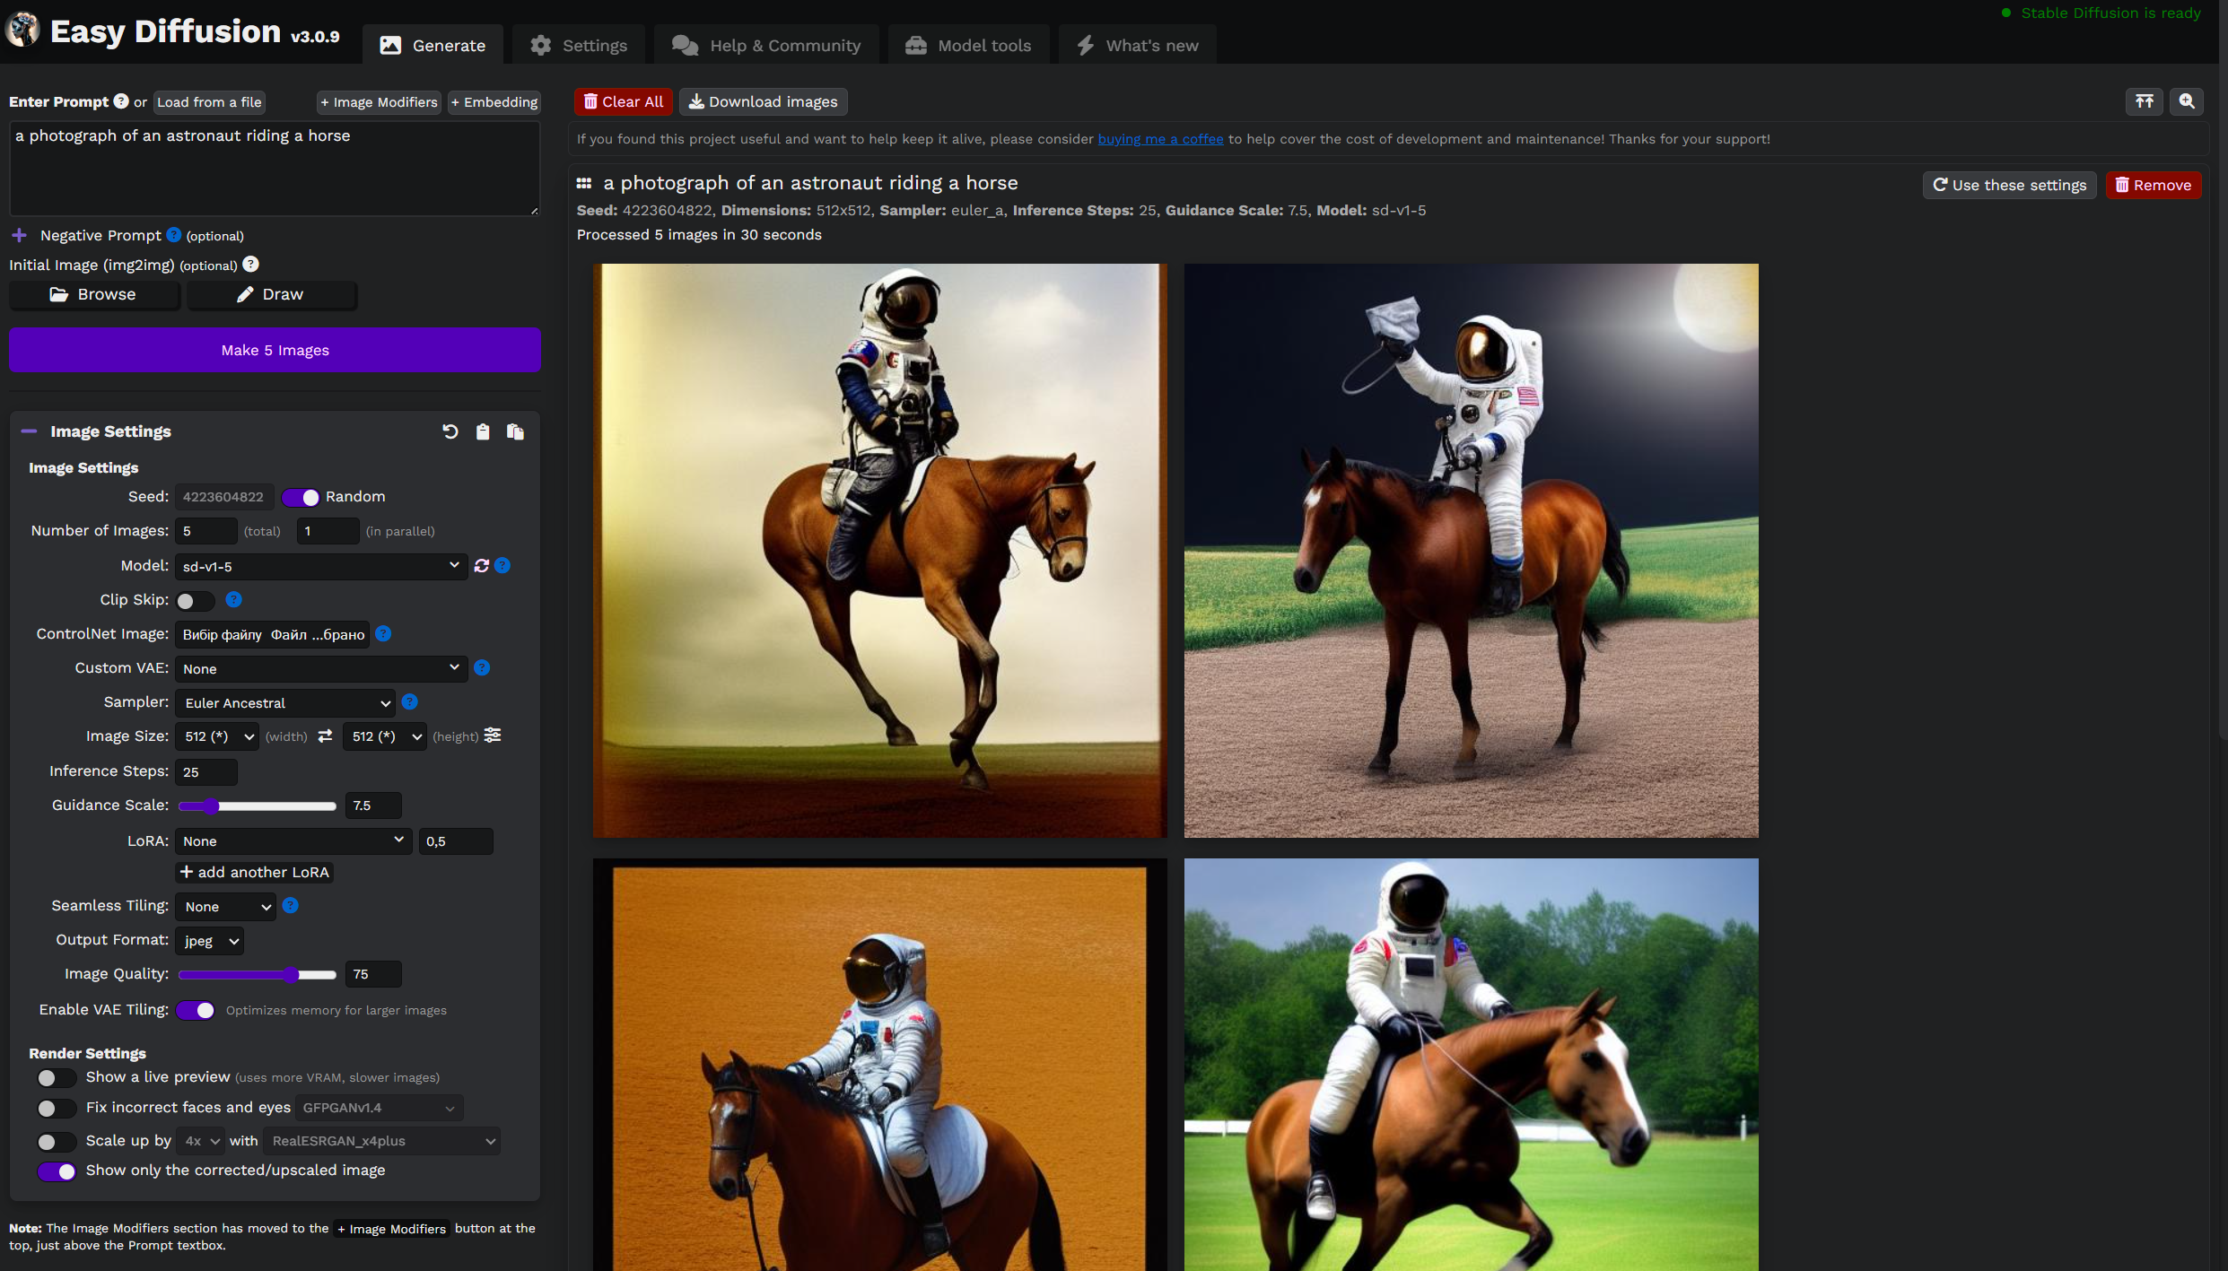Switch to the Settings tab
Image resolution: width=2228 pixels, height=1271 pixels.
pyautogui.click(x=579, y=45)
